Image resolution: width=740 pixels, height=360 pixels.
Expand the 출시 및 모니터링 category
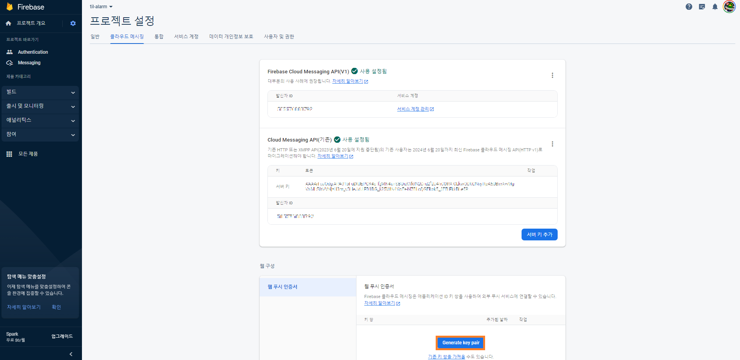tap(40, 106)
